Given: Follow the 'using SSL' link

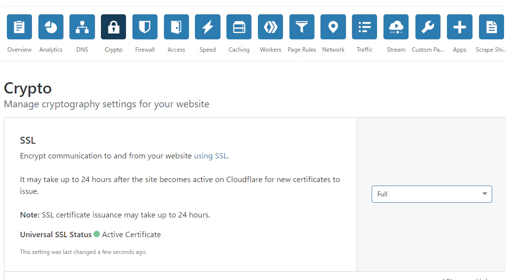Looking at the screenshot, I should pyautogui.click(x=210, y=156).
